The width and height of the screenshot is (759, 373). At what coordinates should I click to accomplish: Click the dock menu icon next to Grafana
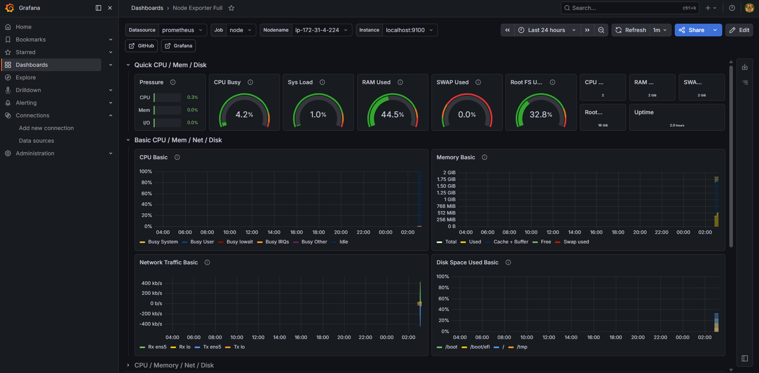pos(98,8)
